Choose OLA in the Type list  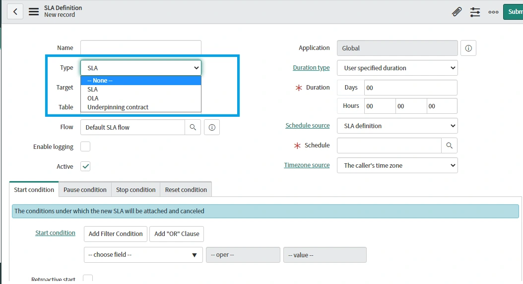[x=141, y=98]
